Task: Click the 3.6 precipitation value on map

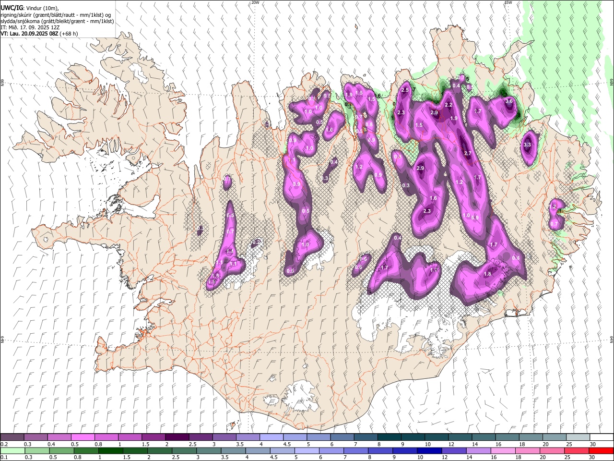Action: pyautogui.click(x=509, y=101)
